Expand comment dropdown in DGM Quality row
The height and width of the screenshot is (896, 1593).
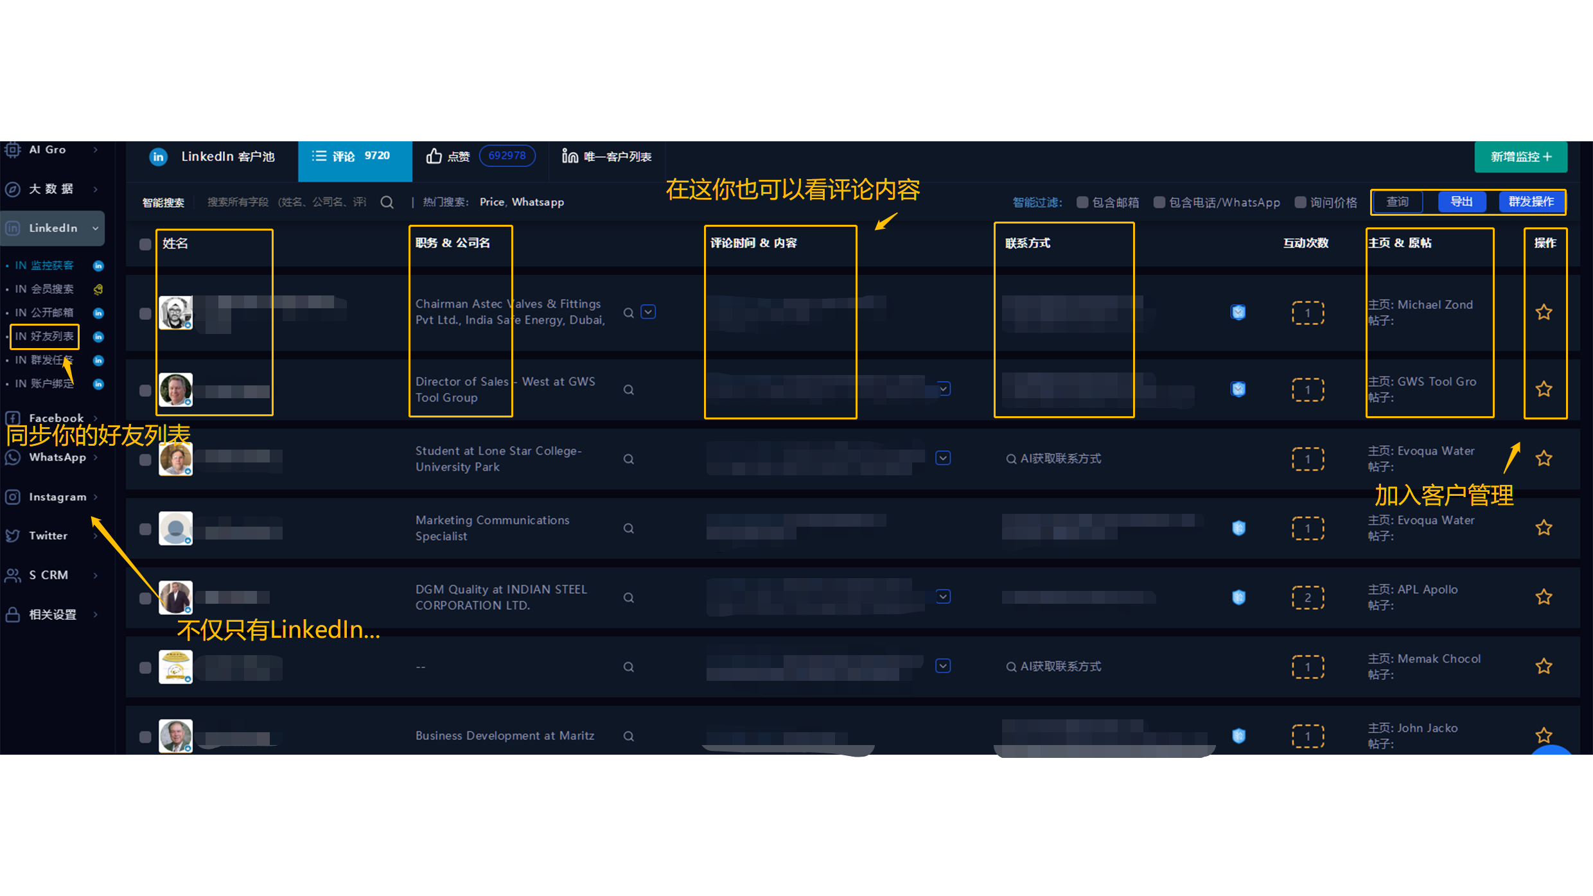point(943,597)
